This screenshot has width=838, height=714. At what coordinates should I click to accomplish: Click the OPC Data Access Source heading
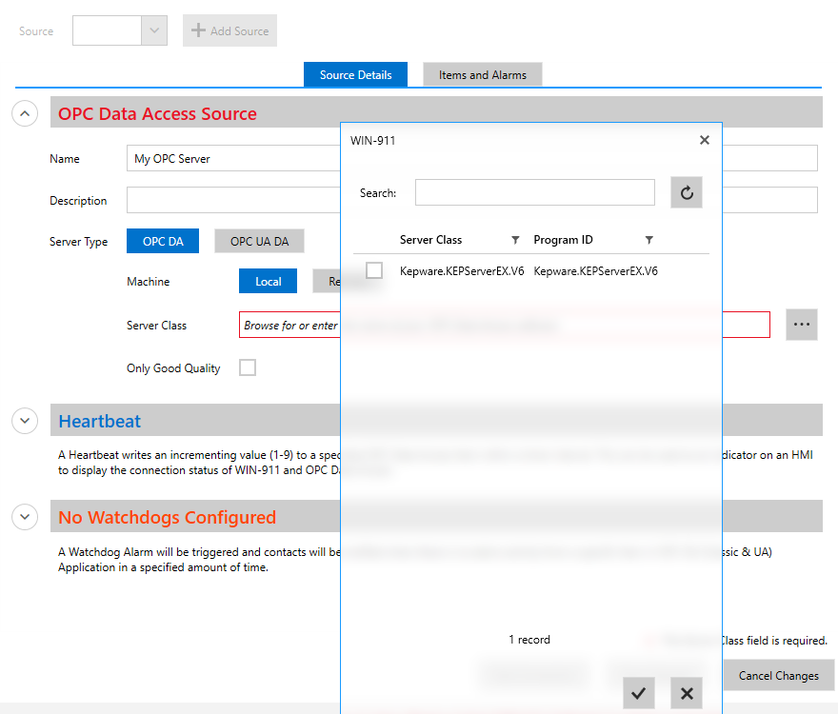[157, 114]
